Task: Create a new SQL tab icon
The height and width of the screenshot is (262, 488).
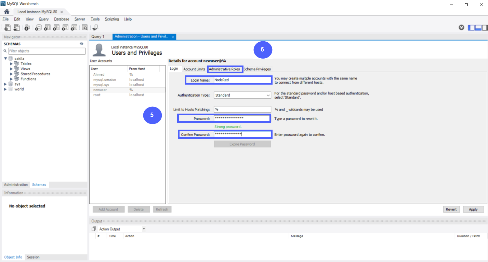Action: pyautogui.click(x=8, y=28)
